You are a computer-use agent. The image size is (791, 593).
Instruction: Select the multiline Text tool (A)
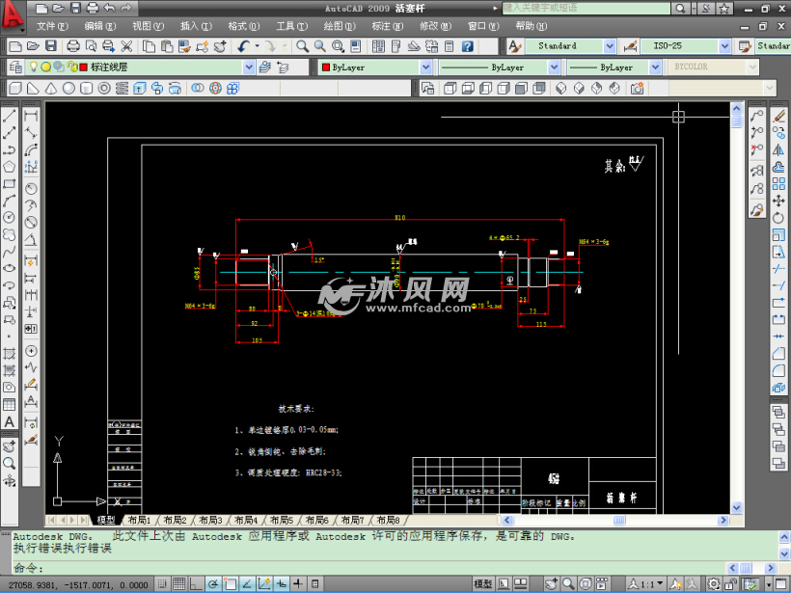tap(10, 421)
